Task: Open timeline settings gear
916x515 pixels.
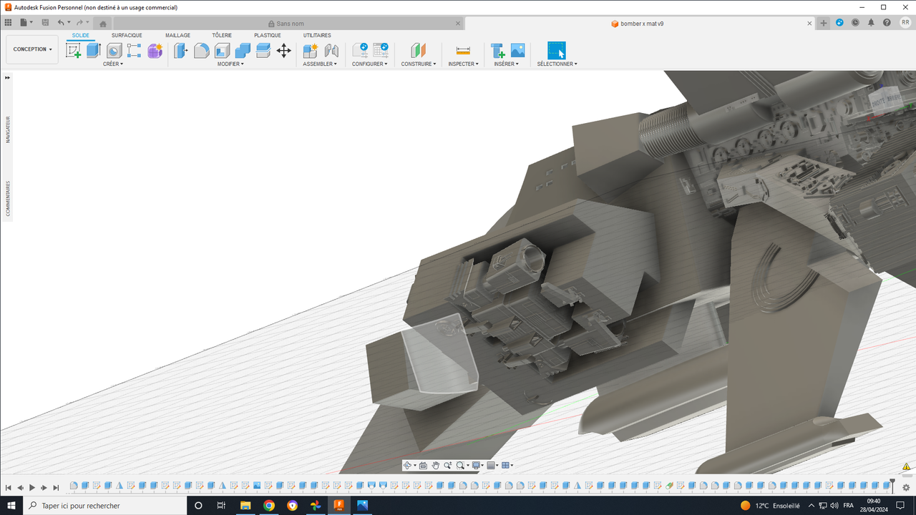Action: [906, 487]
